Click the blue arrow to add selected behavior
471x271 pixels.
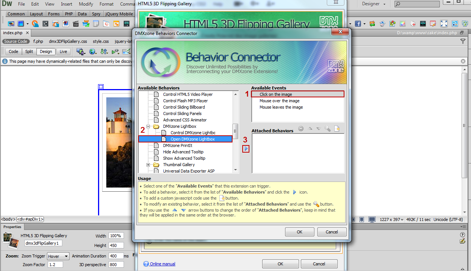246,149
